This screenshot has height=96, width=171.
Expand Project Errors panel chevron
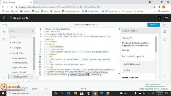167,85
